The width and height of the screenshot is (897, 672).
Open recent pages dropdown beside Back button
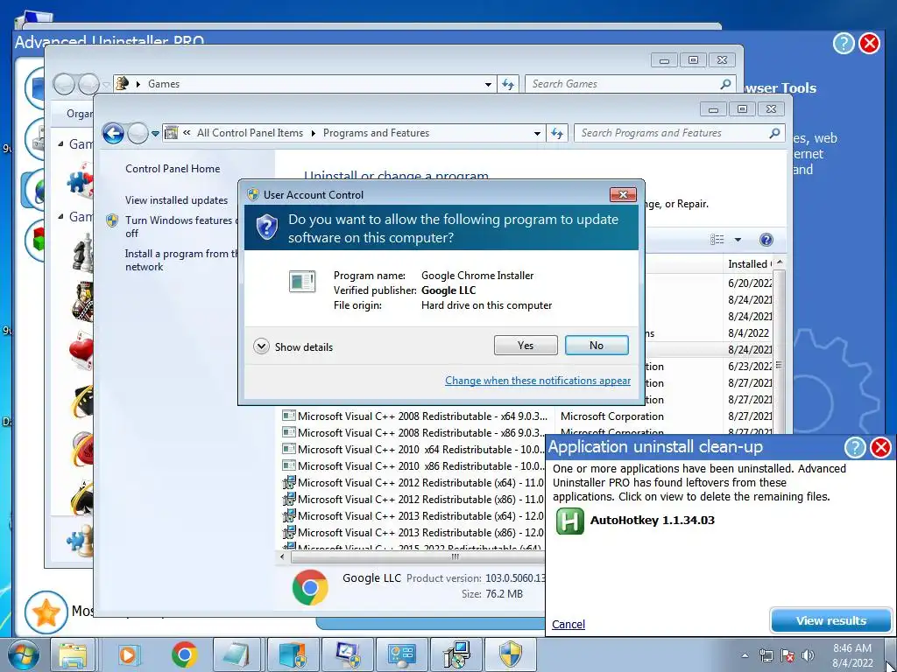pyautogui.click(x=155, y=134)
